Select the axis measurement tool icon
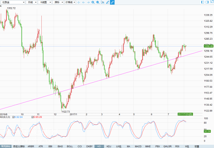 point(103,2)
